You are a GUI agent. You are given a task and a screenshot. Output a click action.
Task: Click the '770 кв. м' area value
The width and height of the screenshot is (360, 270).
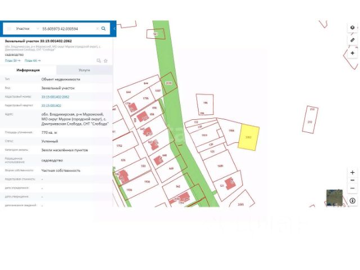pyautogui.click(x=49, y=133)
